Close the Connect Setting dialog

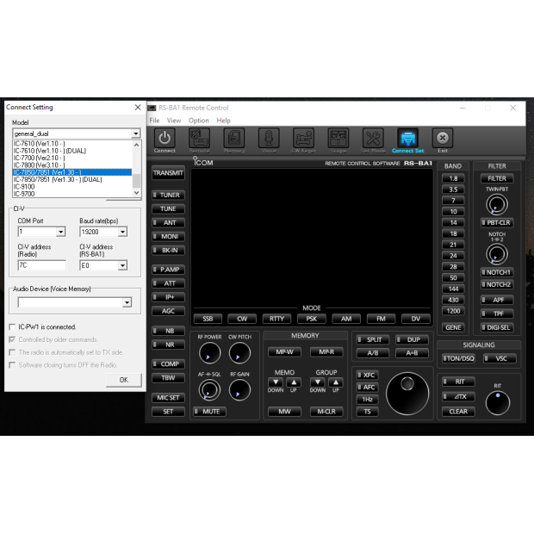(138, 108)
